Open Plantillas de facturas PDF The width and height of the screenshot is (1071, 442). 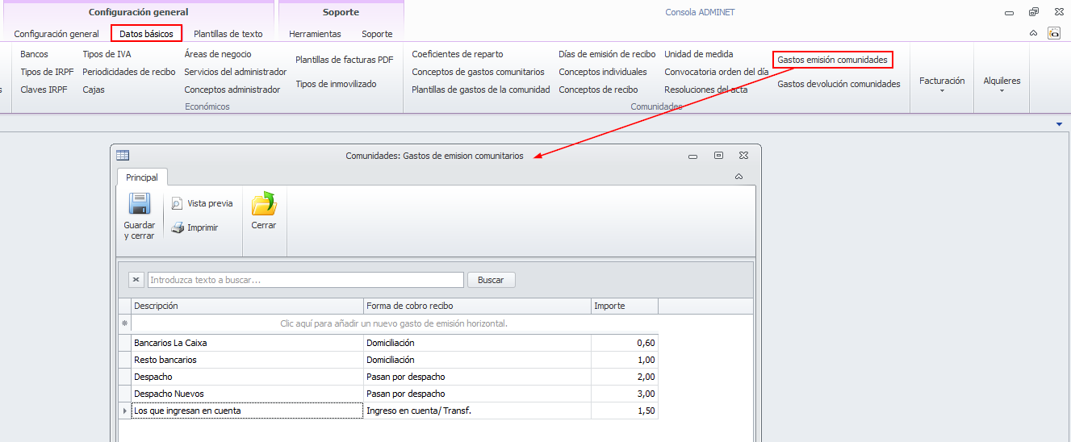coord(345,60)
